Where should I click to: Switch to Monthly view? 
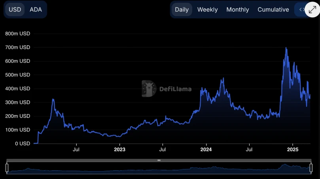(x=237, y=9)
